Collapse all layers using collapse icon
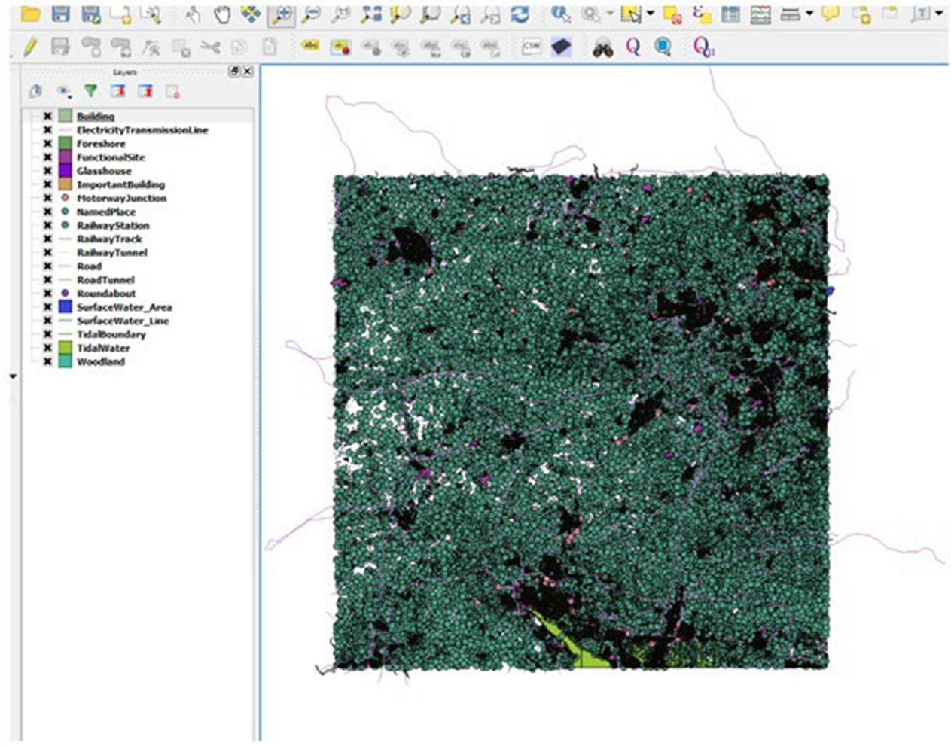This screenshot has height=746, width=951. pyautogui.click(x=145, y=92)
